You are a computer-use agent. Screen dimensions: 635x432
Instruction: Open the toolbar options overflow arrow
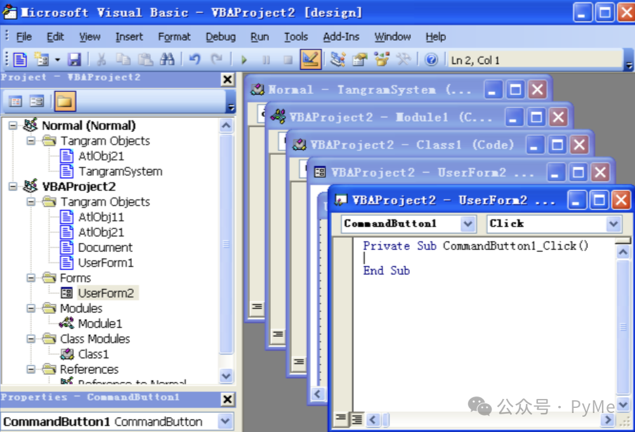click(629, 61)
